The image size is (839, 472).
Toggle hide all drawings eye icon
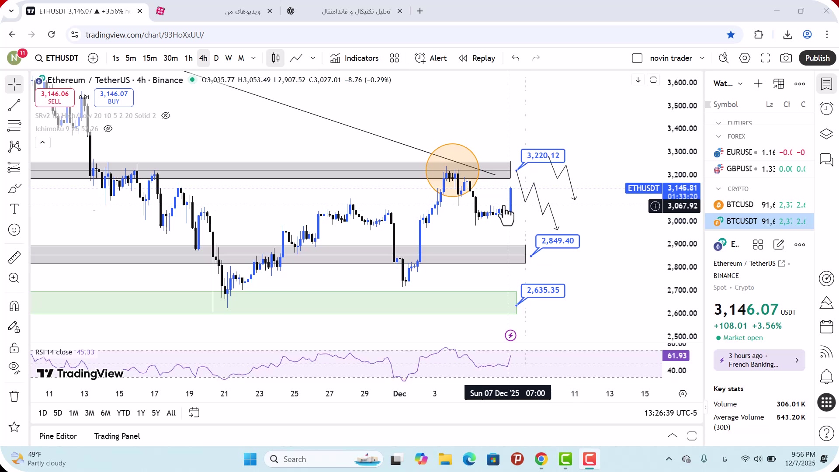click(x=14, y=368)
